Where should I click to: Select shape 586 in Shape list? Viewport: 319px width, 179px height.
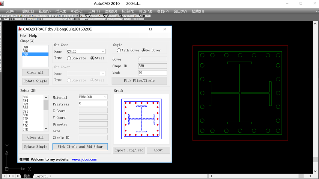[35, 51]
